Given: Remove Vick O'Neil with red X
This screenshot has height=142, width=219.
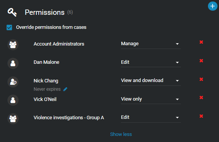Looking at the screenshot, I should tap(201, 97).
